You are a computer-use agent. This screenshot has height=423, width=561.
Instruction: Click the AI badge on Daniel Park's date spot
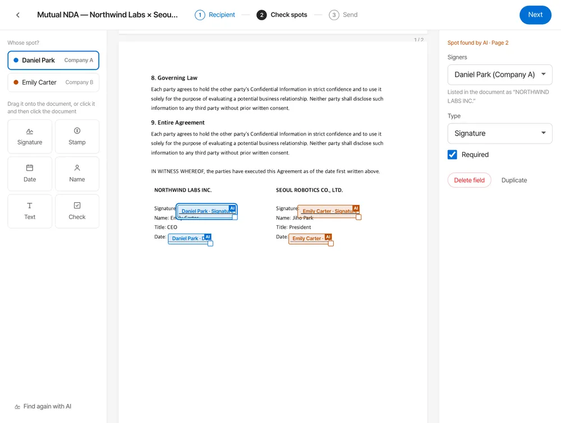tap(208, 236)
